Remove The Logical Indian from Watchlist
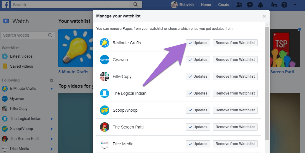 235,93
